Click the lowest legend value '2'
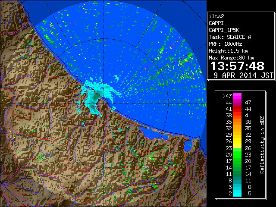The image size is (276, 207). point(230,194)
